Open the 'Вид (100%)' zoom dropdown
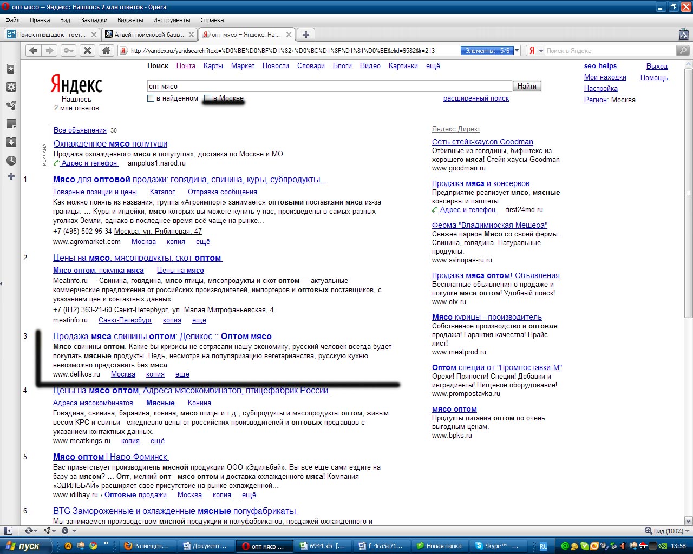The image size is (693, 554). 667,531
